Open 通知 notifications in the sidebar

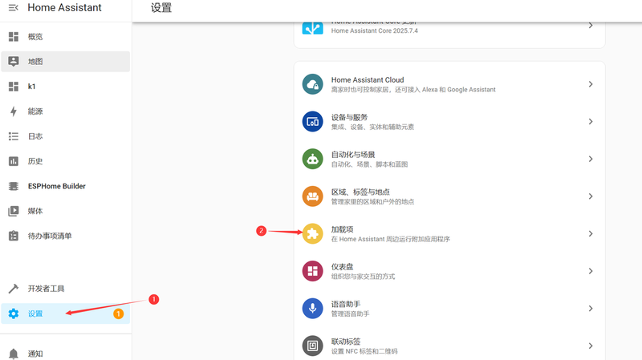click(35, 354)
